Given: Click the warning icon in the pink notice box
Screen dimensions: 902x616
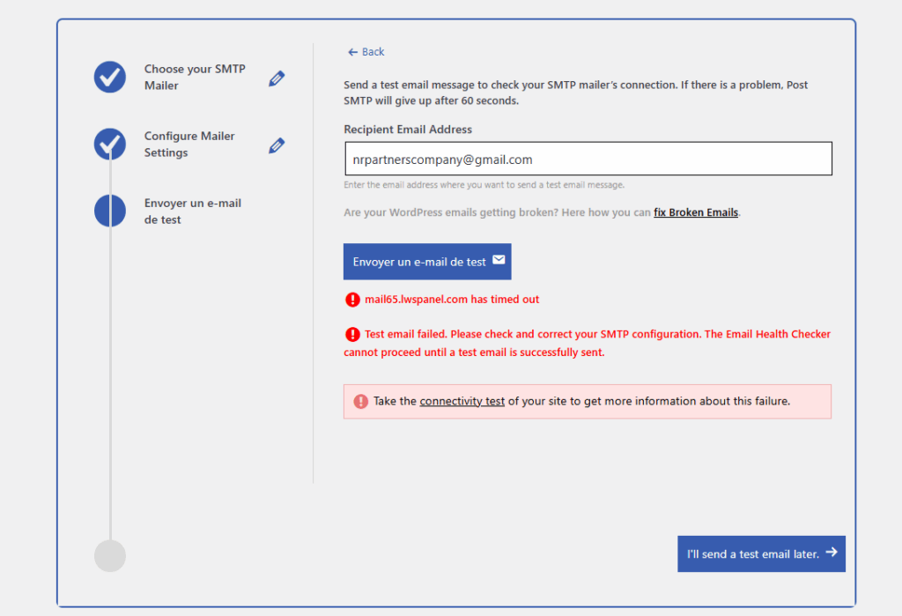Looking at the screenshot, I should click(361, 401).
